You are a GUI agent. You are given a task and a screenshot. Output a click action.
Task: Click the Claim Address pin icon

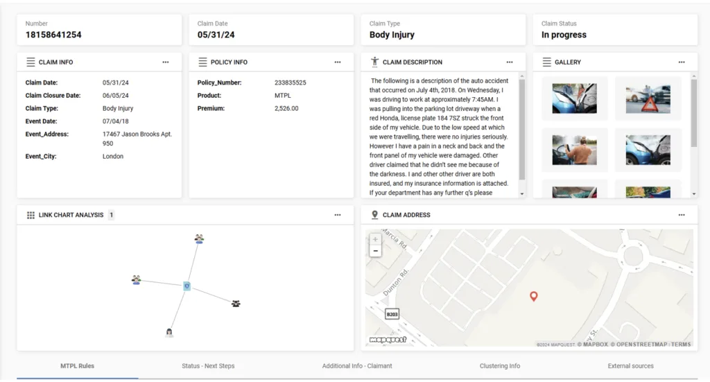click(374, 214)
